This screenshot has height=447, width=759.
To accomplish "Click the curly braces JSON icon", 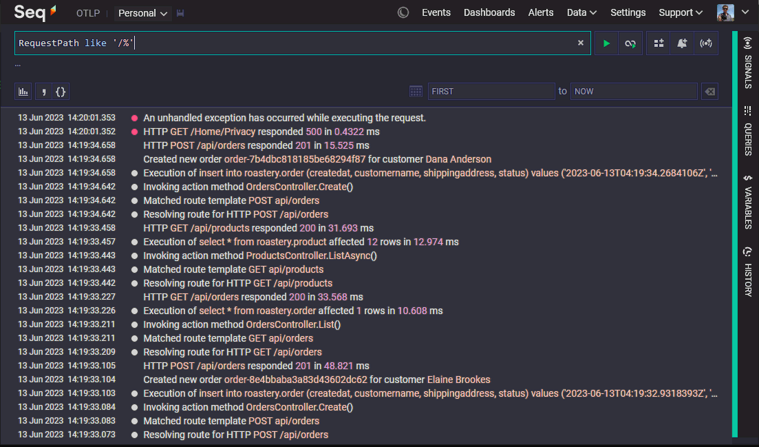I will tap(61, 92).
